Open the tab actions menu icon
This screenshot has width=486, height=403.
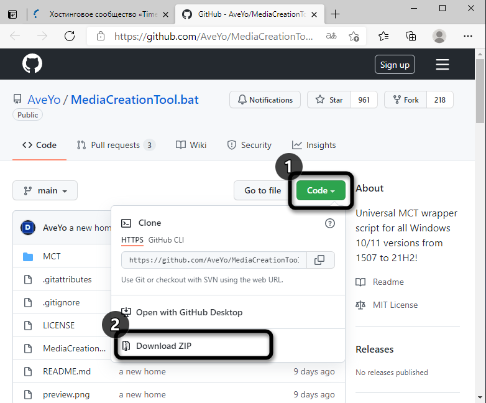12,14
